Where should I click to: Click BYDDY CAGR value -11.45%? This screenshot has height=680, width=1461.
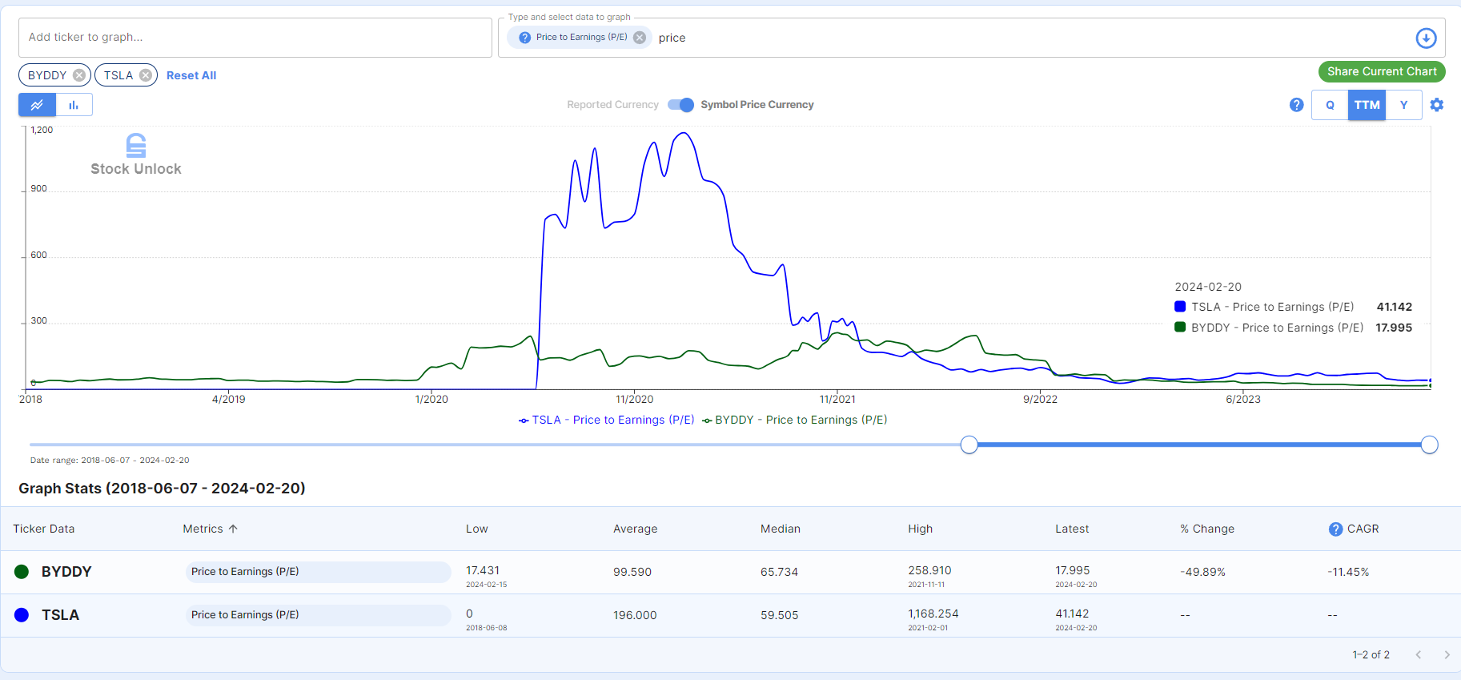coord(1348,572)
